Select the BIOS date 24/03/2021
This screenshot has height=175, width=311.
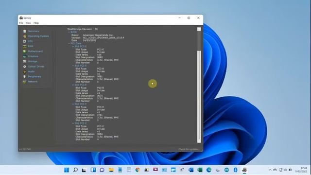pos(89,40)
